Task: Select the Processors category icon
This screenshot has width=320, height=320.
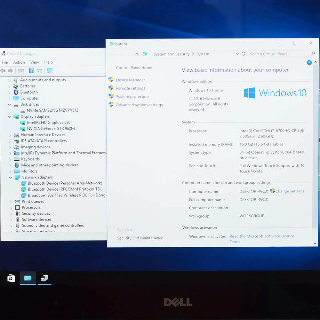Action: pyautogui.click(x=17, y=207)
